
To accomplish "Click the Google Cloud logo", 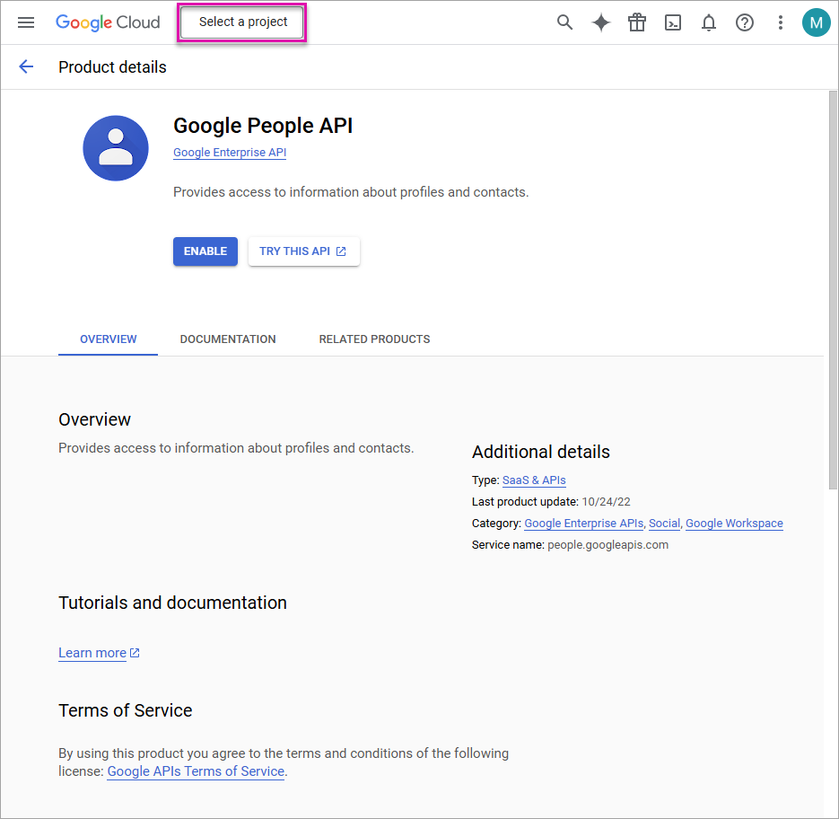I will pyautogui.click(x=107, y=22).
